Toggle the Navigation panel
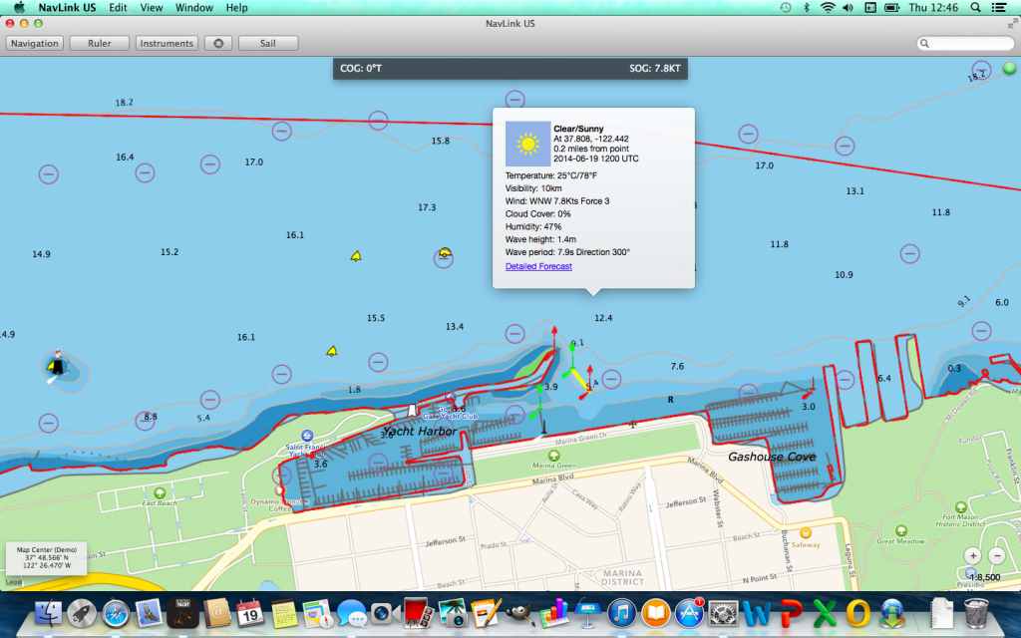This screenshot has width=1021, height=638. [x=35, y=43]
